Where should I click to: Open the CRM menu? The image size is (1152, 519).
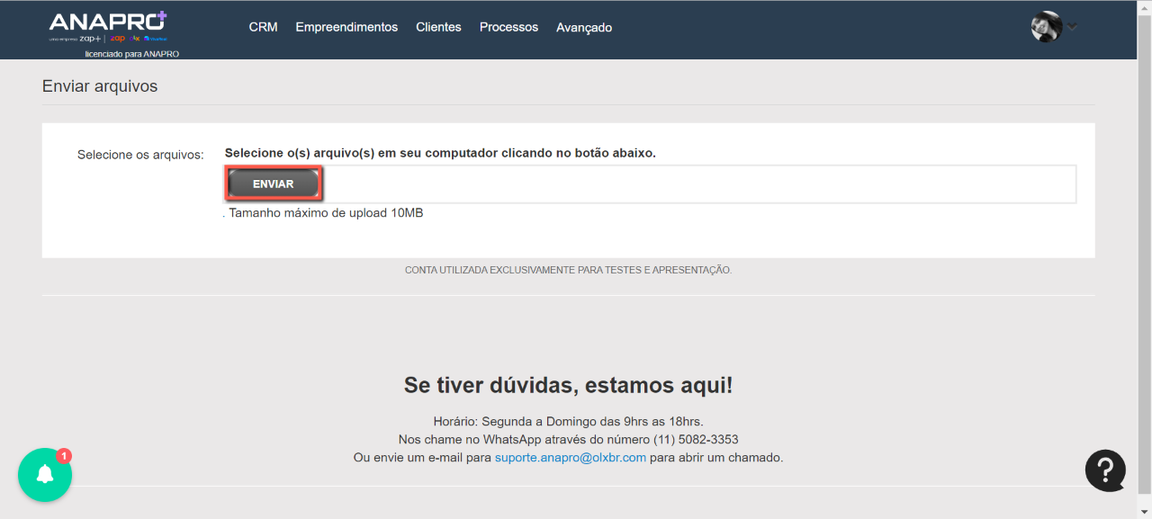pyautogui.click(x=263, y=27)
